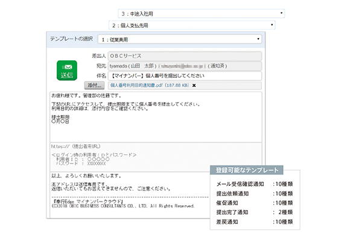347x239 pixels.
Task: Click the 提出完了通知 row
Action: 255,212
